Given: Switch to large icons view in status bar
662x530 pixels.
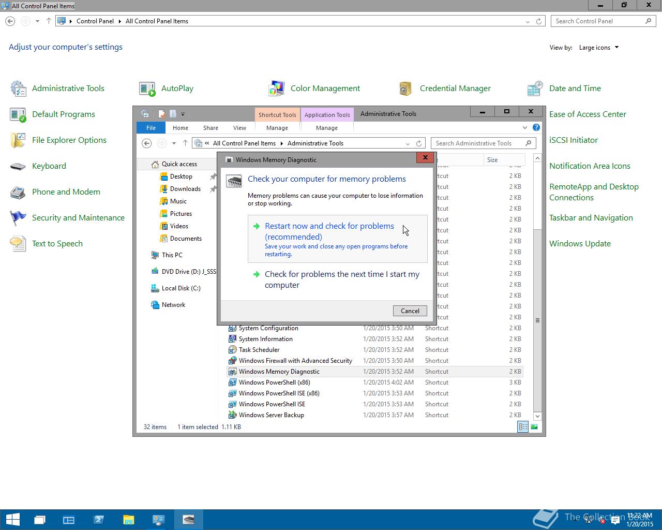Looking at the screenshot, I should point(534,427).
